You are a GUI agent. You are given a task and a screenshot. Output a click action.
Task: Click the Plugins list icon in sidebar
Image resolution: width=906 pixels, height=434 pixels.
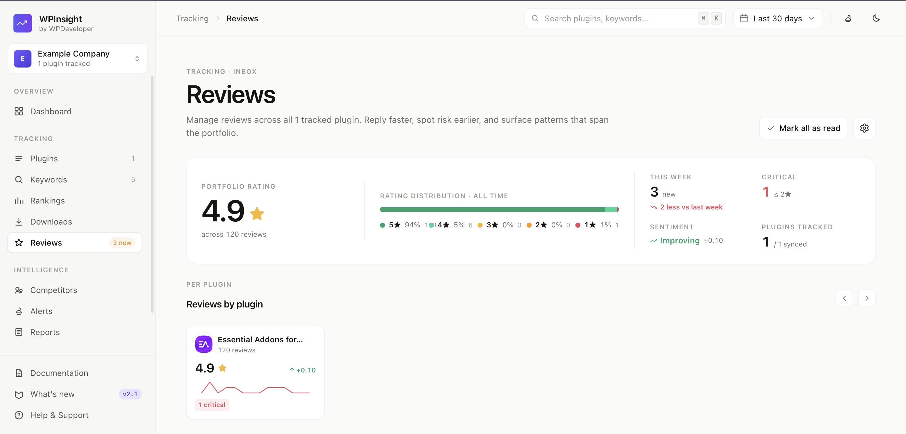pos(19,158)
